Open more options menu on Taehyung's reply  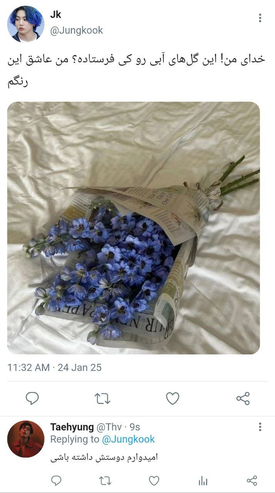[260, 427]
